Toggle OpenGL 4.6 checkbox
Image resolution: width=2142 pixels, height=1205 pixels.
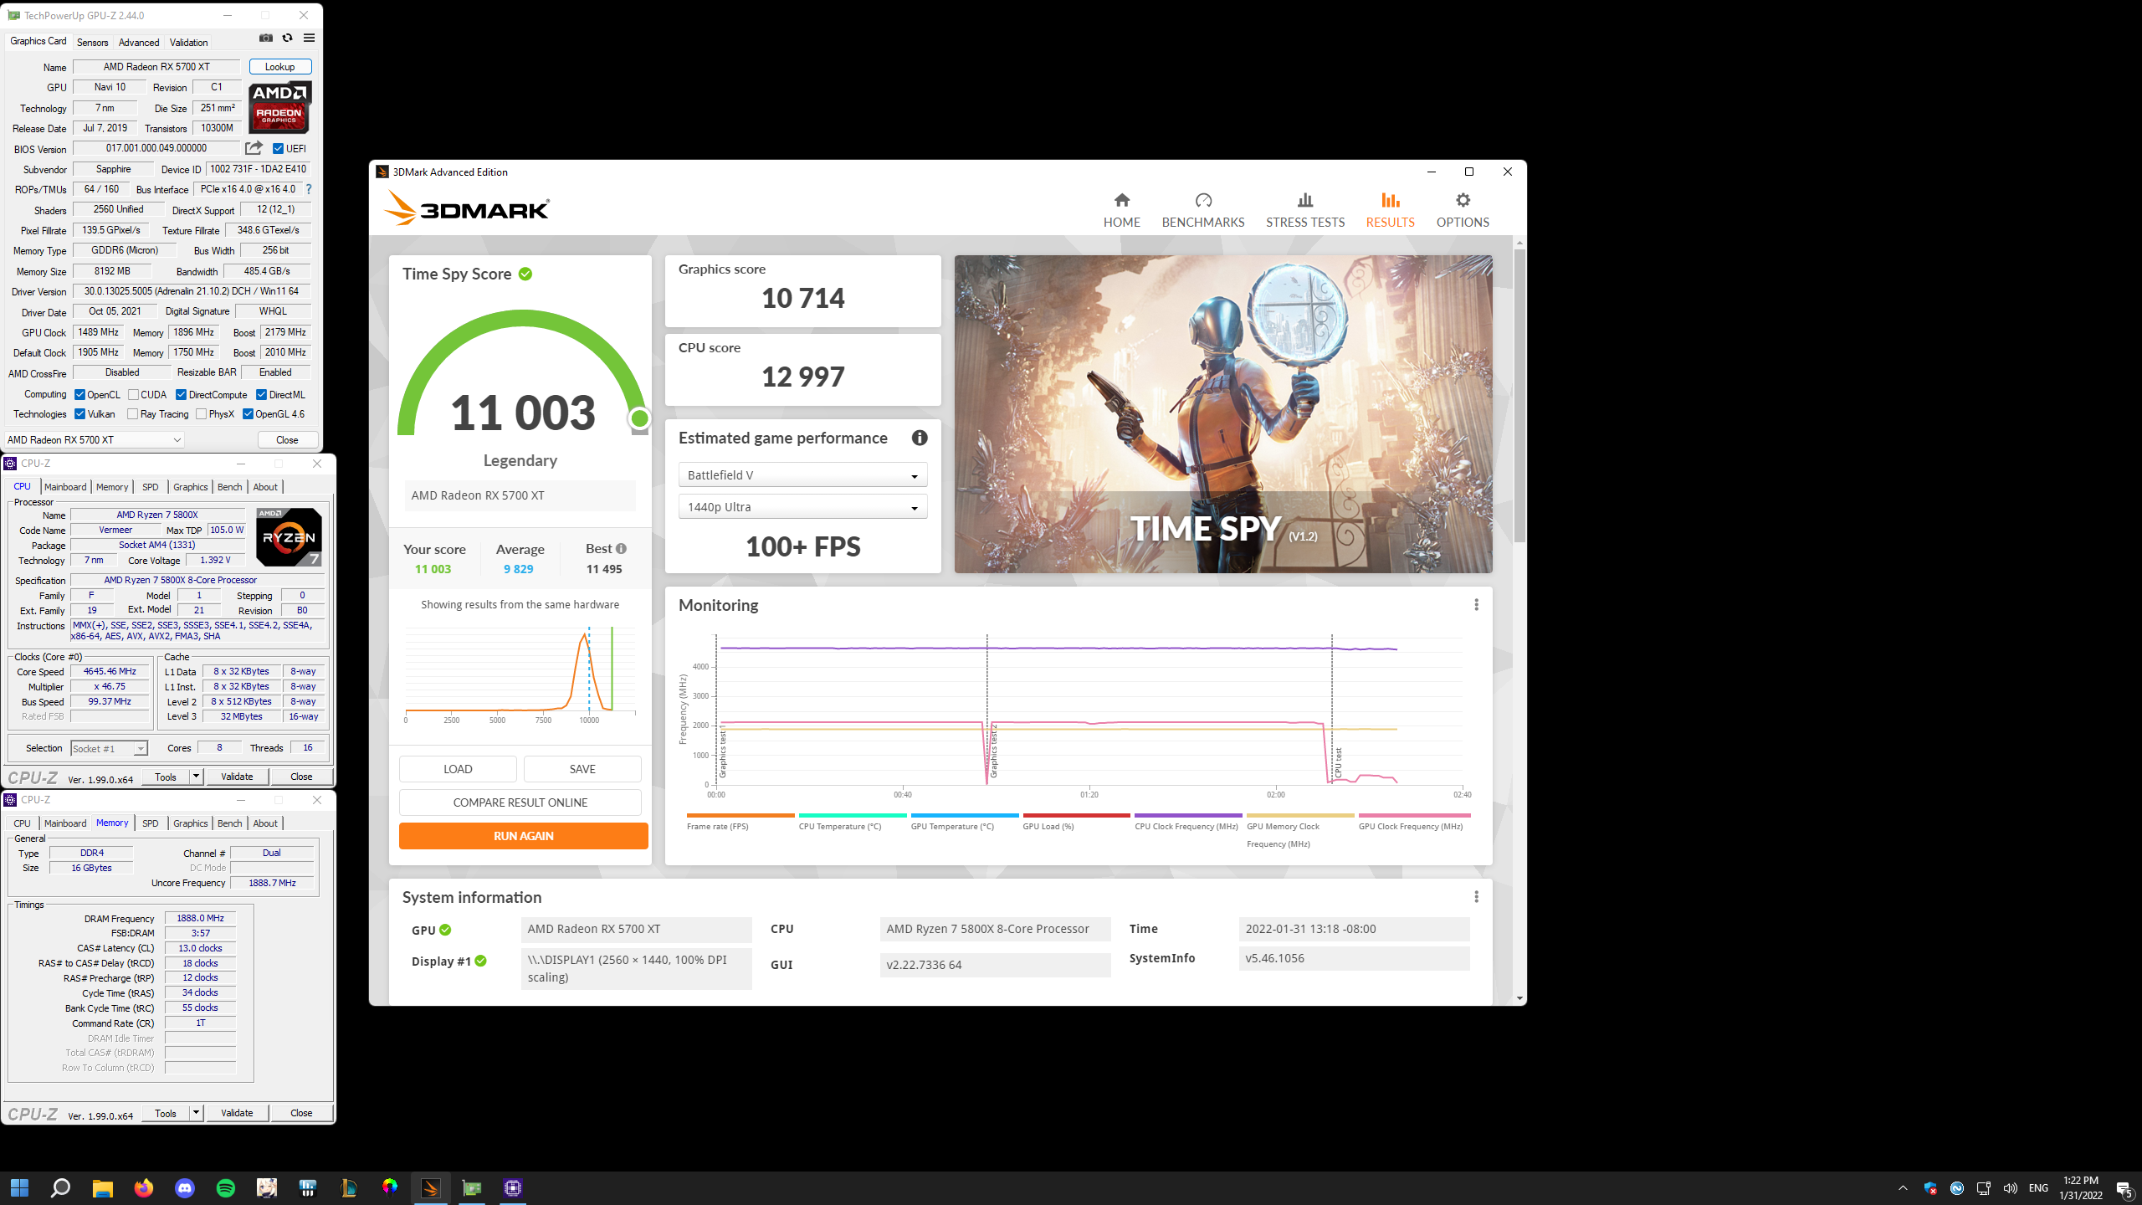click(248, 414)
